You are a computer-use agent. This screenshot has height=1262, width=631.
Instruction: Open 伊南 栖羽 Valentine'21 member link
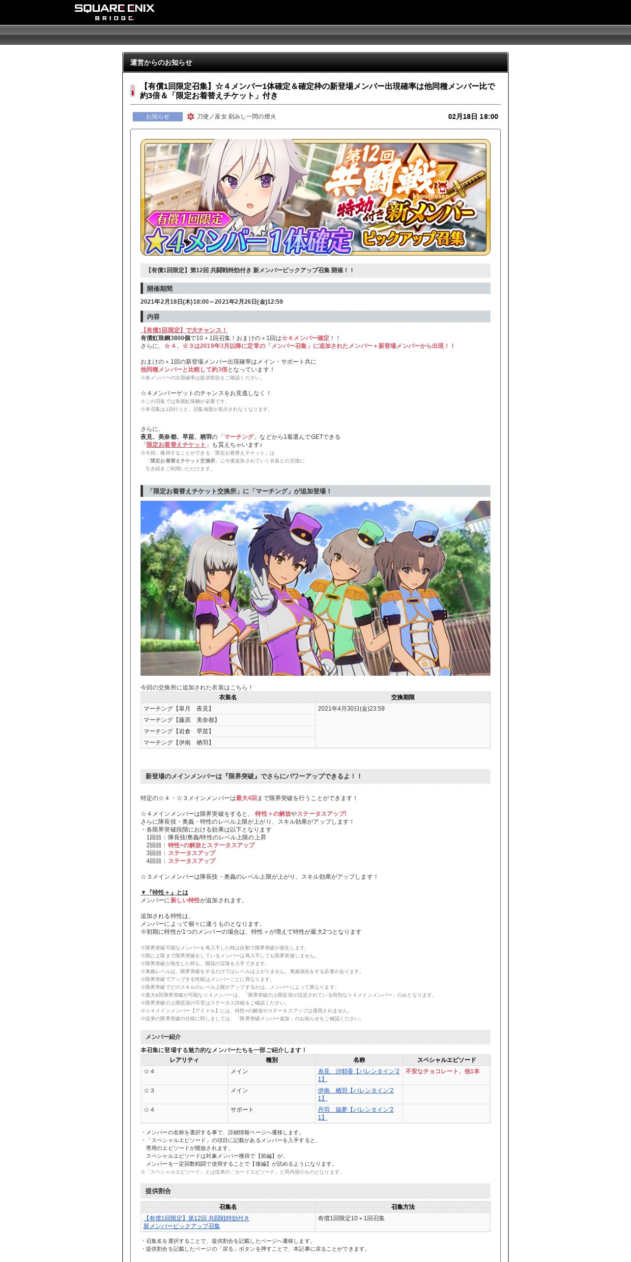[355, 1094]
